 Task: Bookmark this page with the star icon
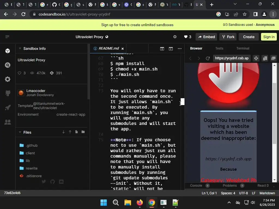(x=245, y=14)
